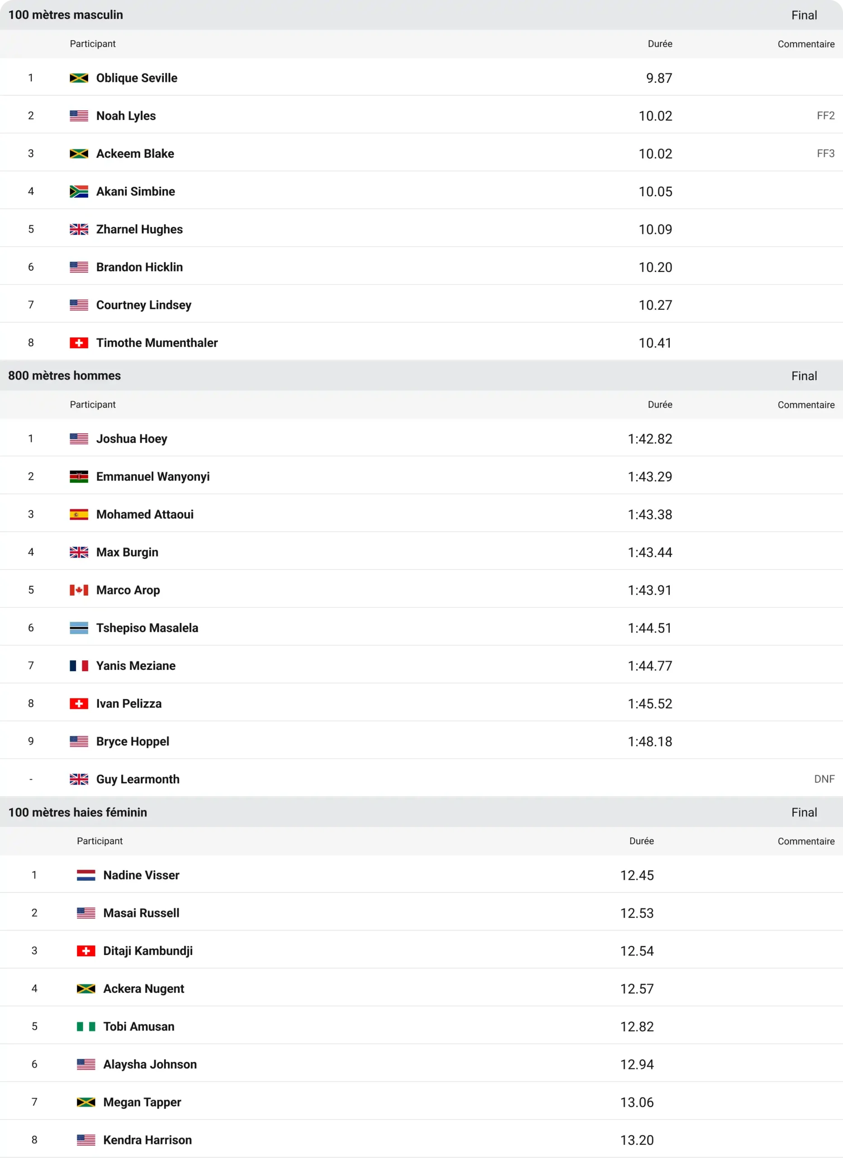Select Kendra Harrison participant name

pyautogui.click(x=147, y=1139)
